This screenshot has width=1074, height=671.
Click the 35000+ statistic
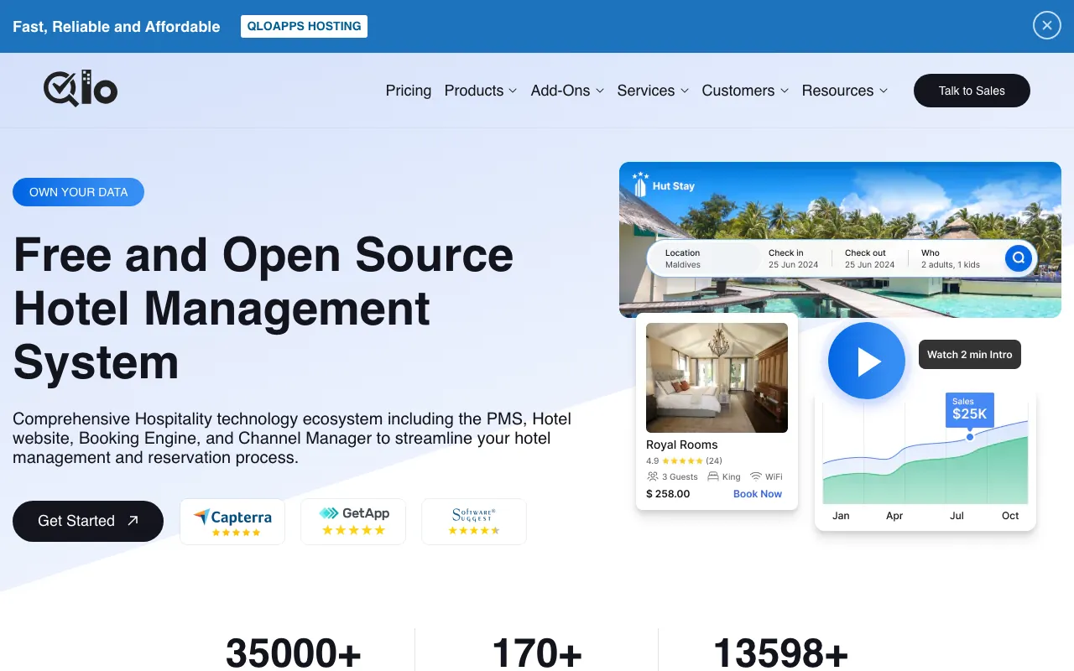294,654
